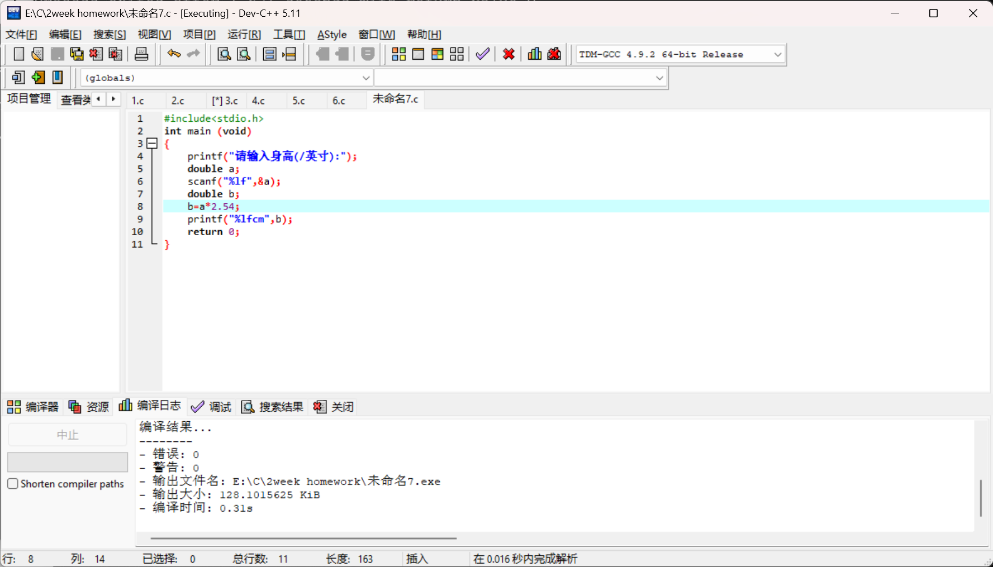
Task: Open the TDM-GCC compiler selection dropdown
Action: (778, 55)
